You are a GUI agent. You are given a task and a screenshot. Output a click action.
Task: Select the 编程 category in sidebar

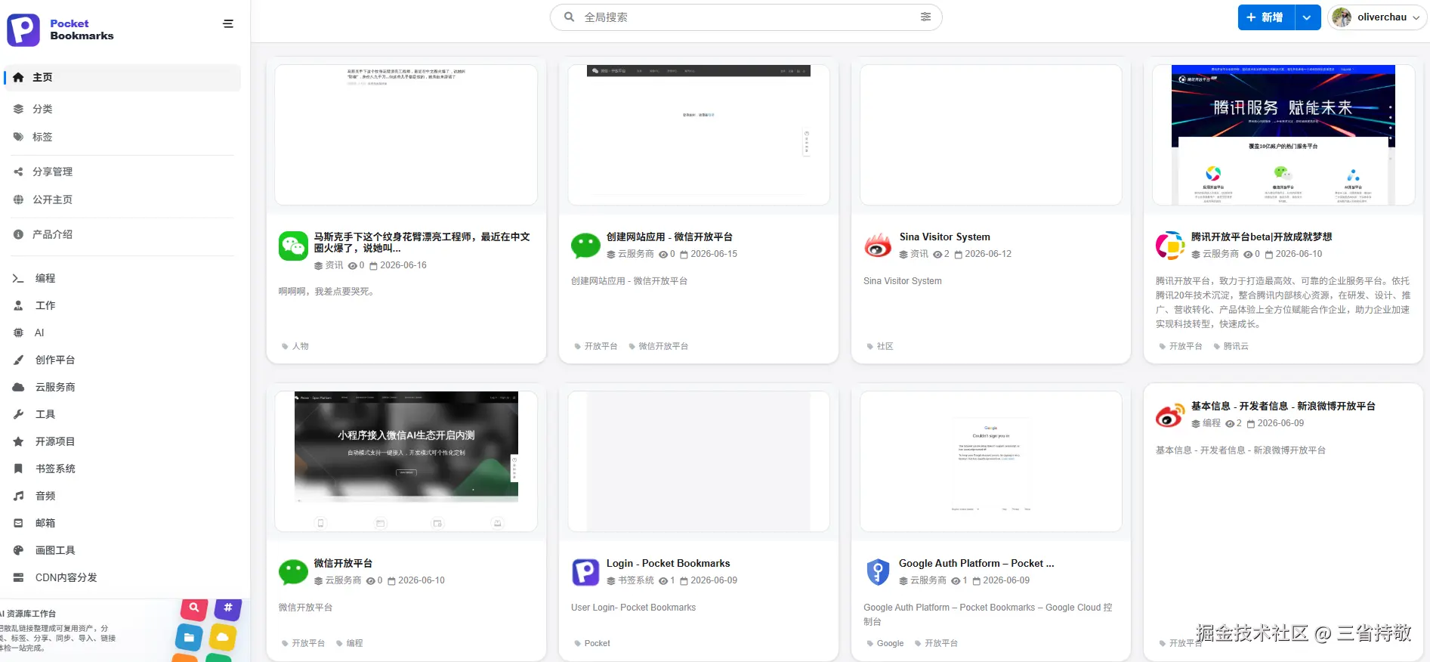[x=122, y=278]
